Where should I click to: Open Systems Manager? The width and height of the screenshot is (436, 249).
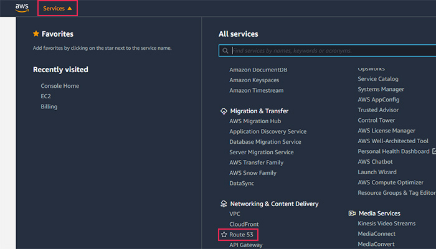click(381, 89)
